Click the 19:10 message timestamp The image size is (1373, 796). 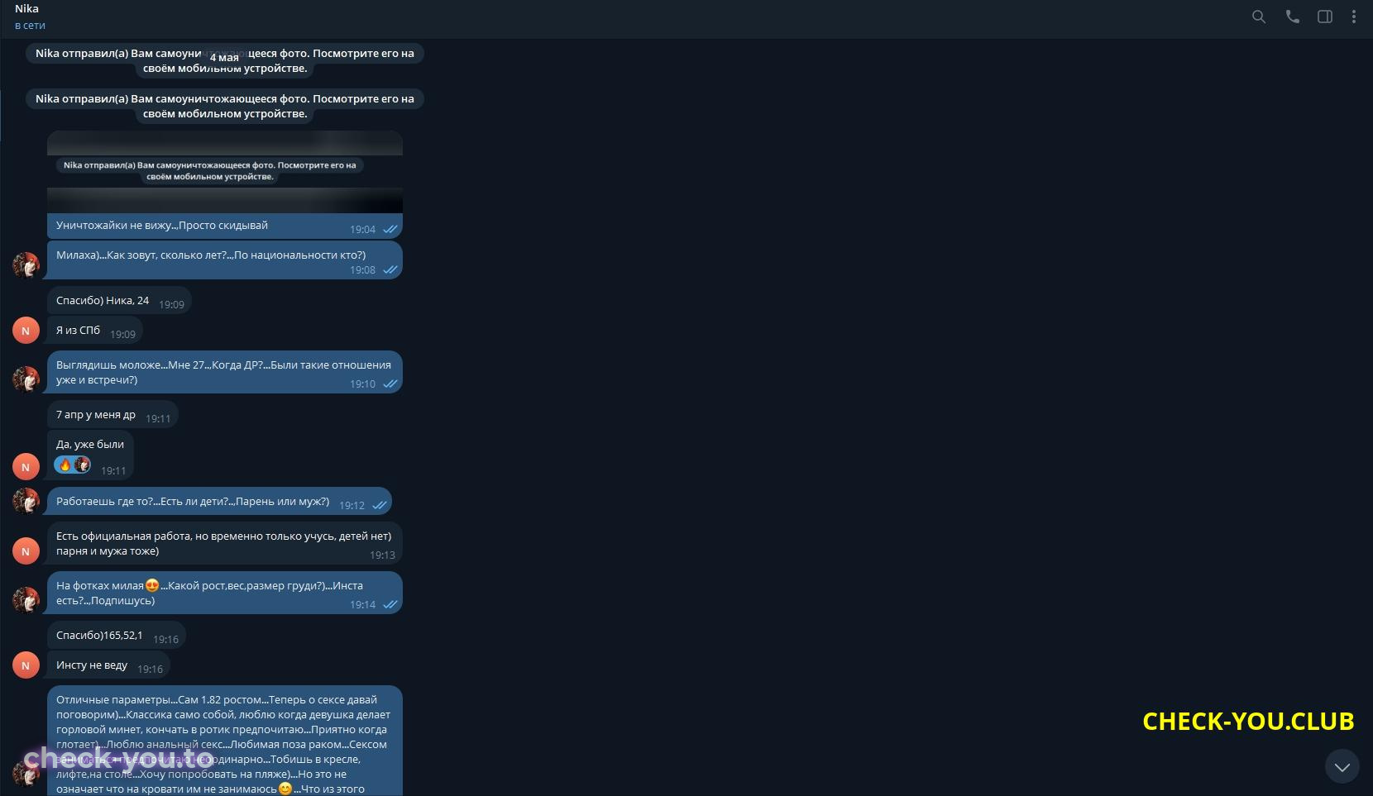click(362, 384)
